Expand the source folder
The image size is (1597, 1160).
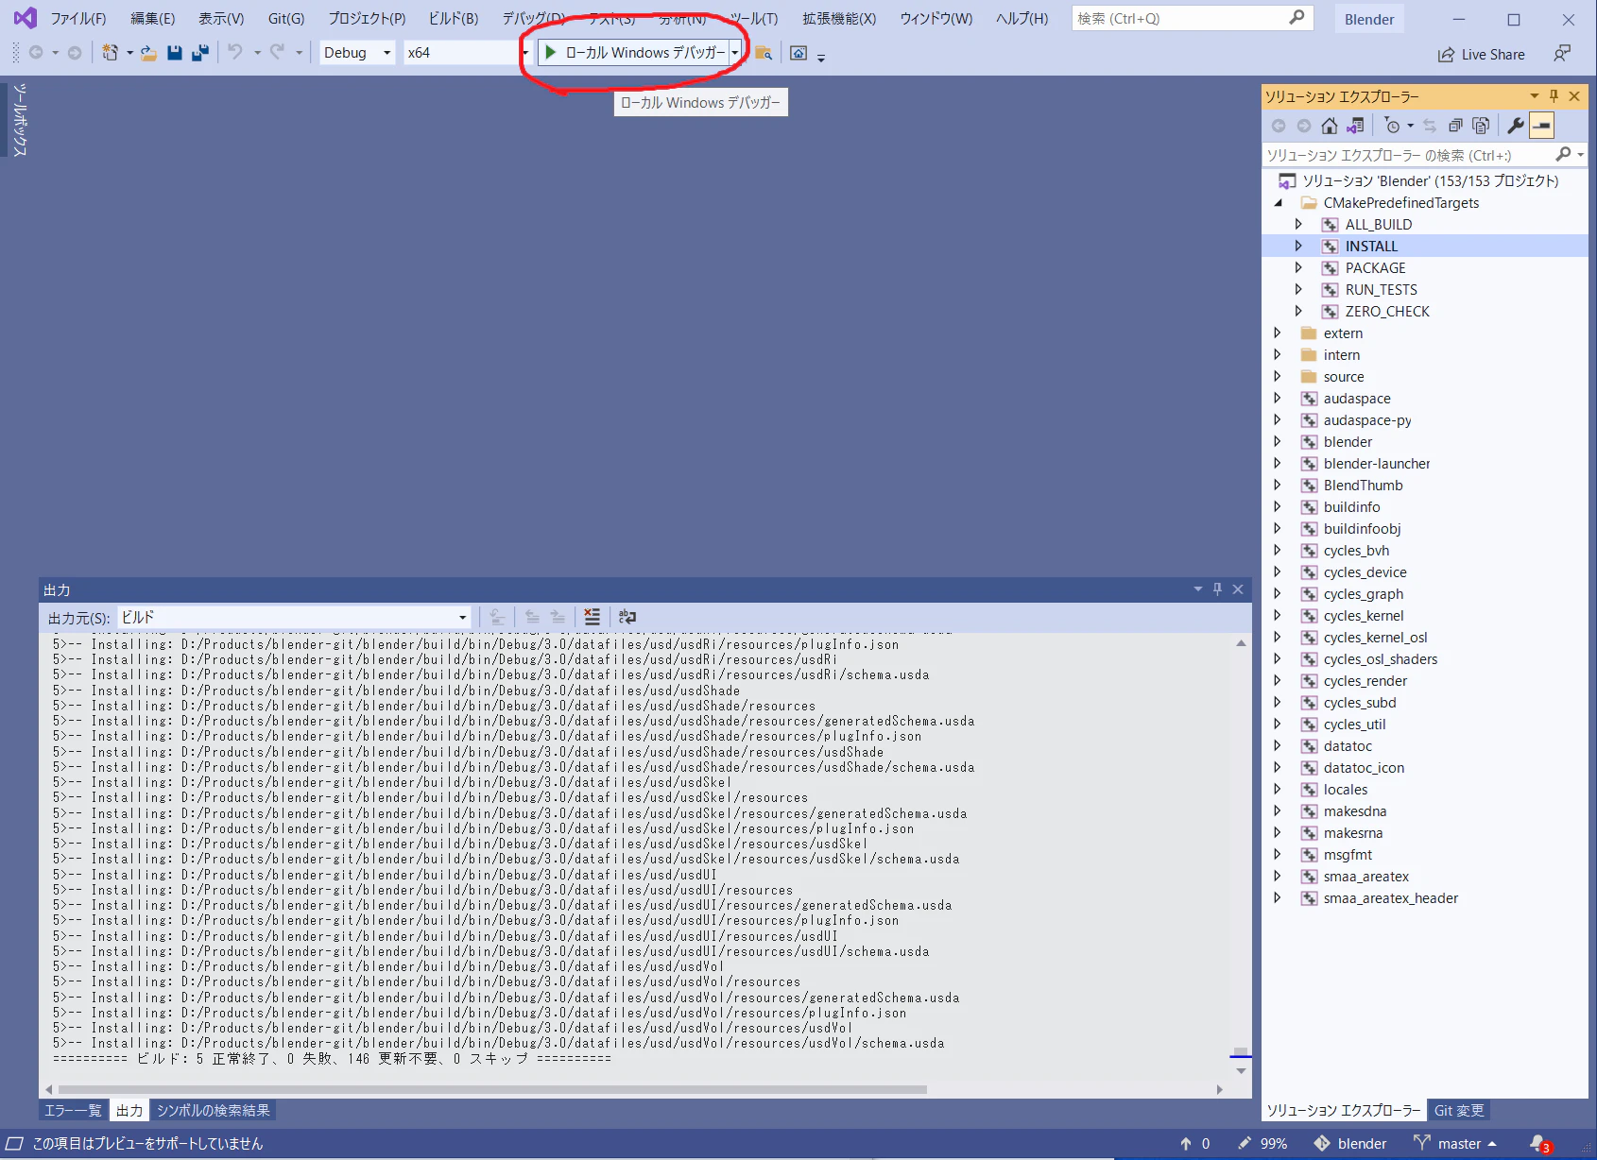[x=1278, y=377]
